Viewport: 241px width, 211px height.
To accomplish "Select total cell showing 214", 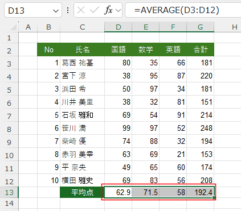I will tap(201, 115).
